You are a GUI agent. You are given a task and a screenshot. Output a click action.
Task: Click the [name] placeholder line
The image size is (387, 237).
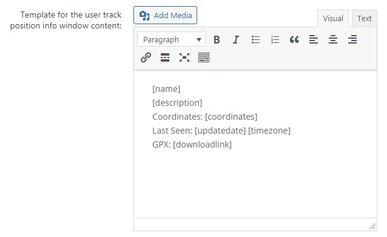166,89
